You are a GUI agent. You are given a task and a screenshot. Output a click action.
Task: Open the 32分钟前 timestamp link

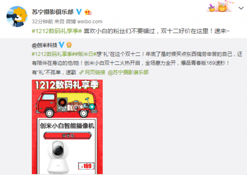pyautogui.click(x=43, y=21)
